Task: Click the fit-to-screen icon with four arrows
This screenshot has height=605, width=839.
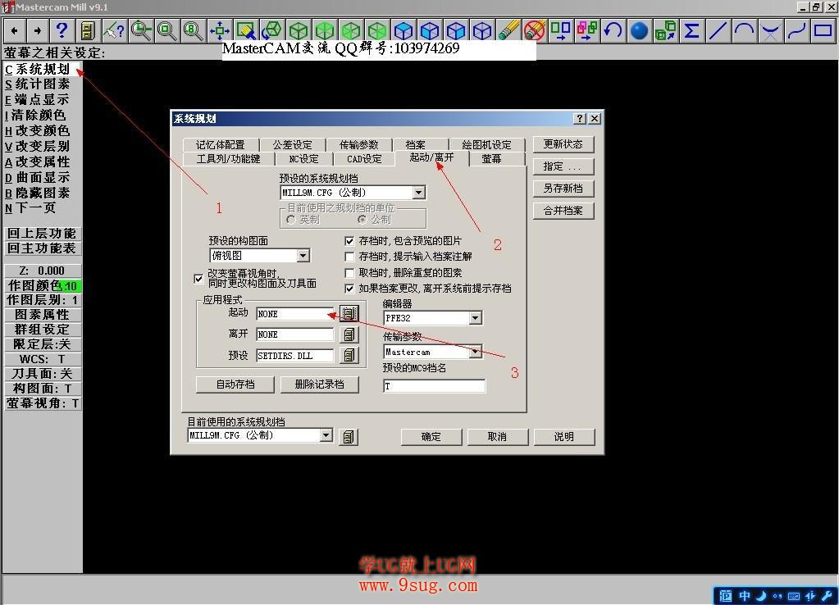Action: 219,30
